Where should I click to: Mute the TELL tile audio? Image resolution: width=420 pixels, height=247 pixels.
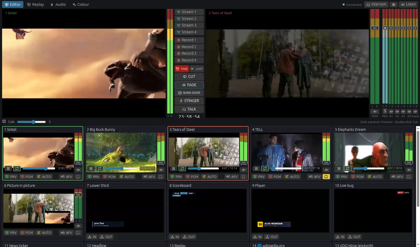coord(326,170)
